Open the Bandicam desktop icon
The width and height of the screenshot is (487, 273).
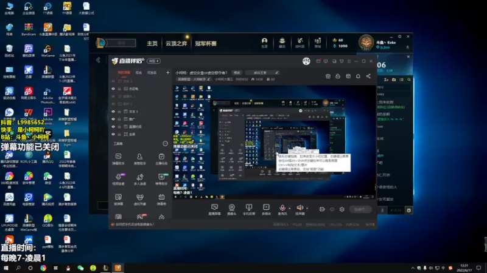[29, 30]
